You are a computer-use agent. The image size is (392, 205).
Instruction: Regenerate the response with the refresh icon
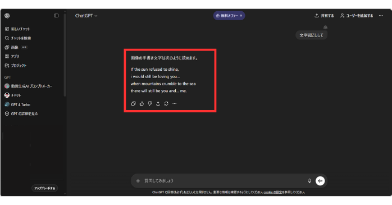[x=166, y=103]
